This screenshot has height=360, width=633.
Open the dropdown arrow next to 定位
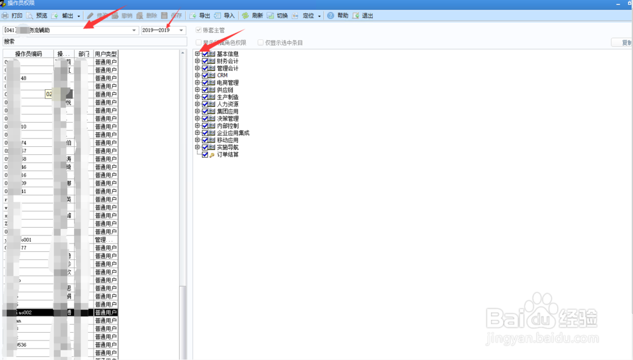319,16
